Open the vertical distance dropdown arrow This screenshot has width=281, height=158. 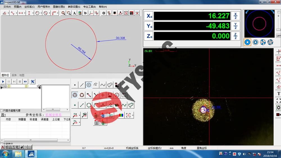[x=33, y=13]
